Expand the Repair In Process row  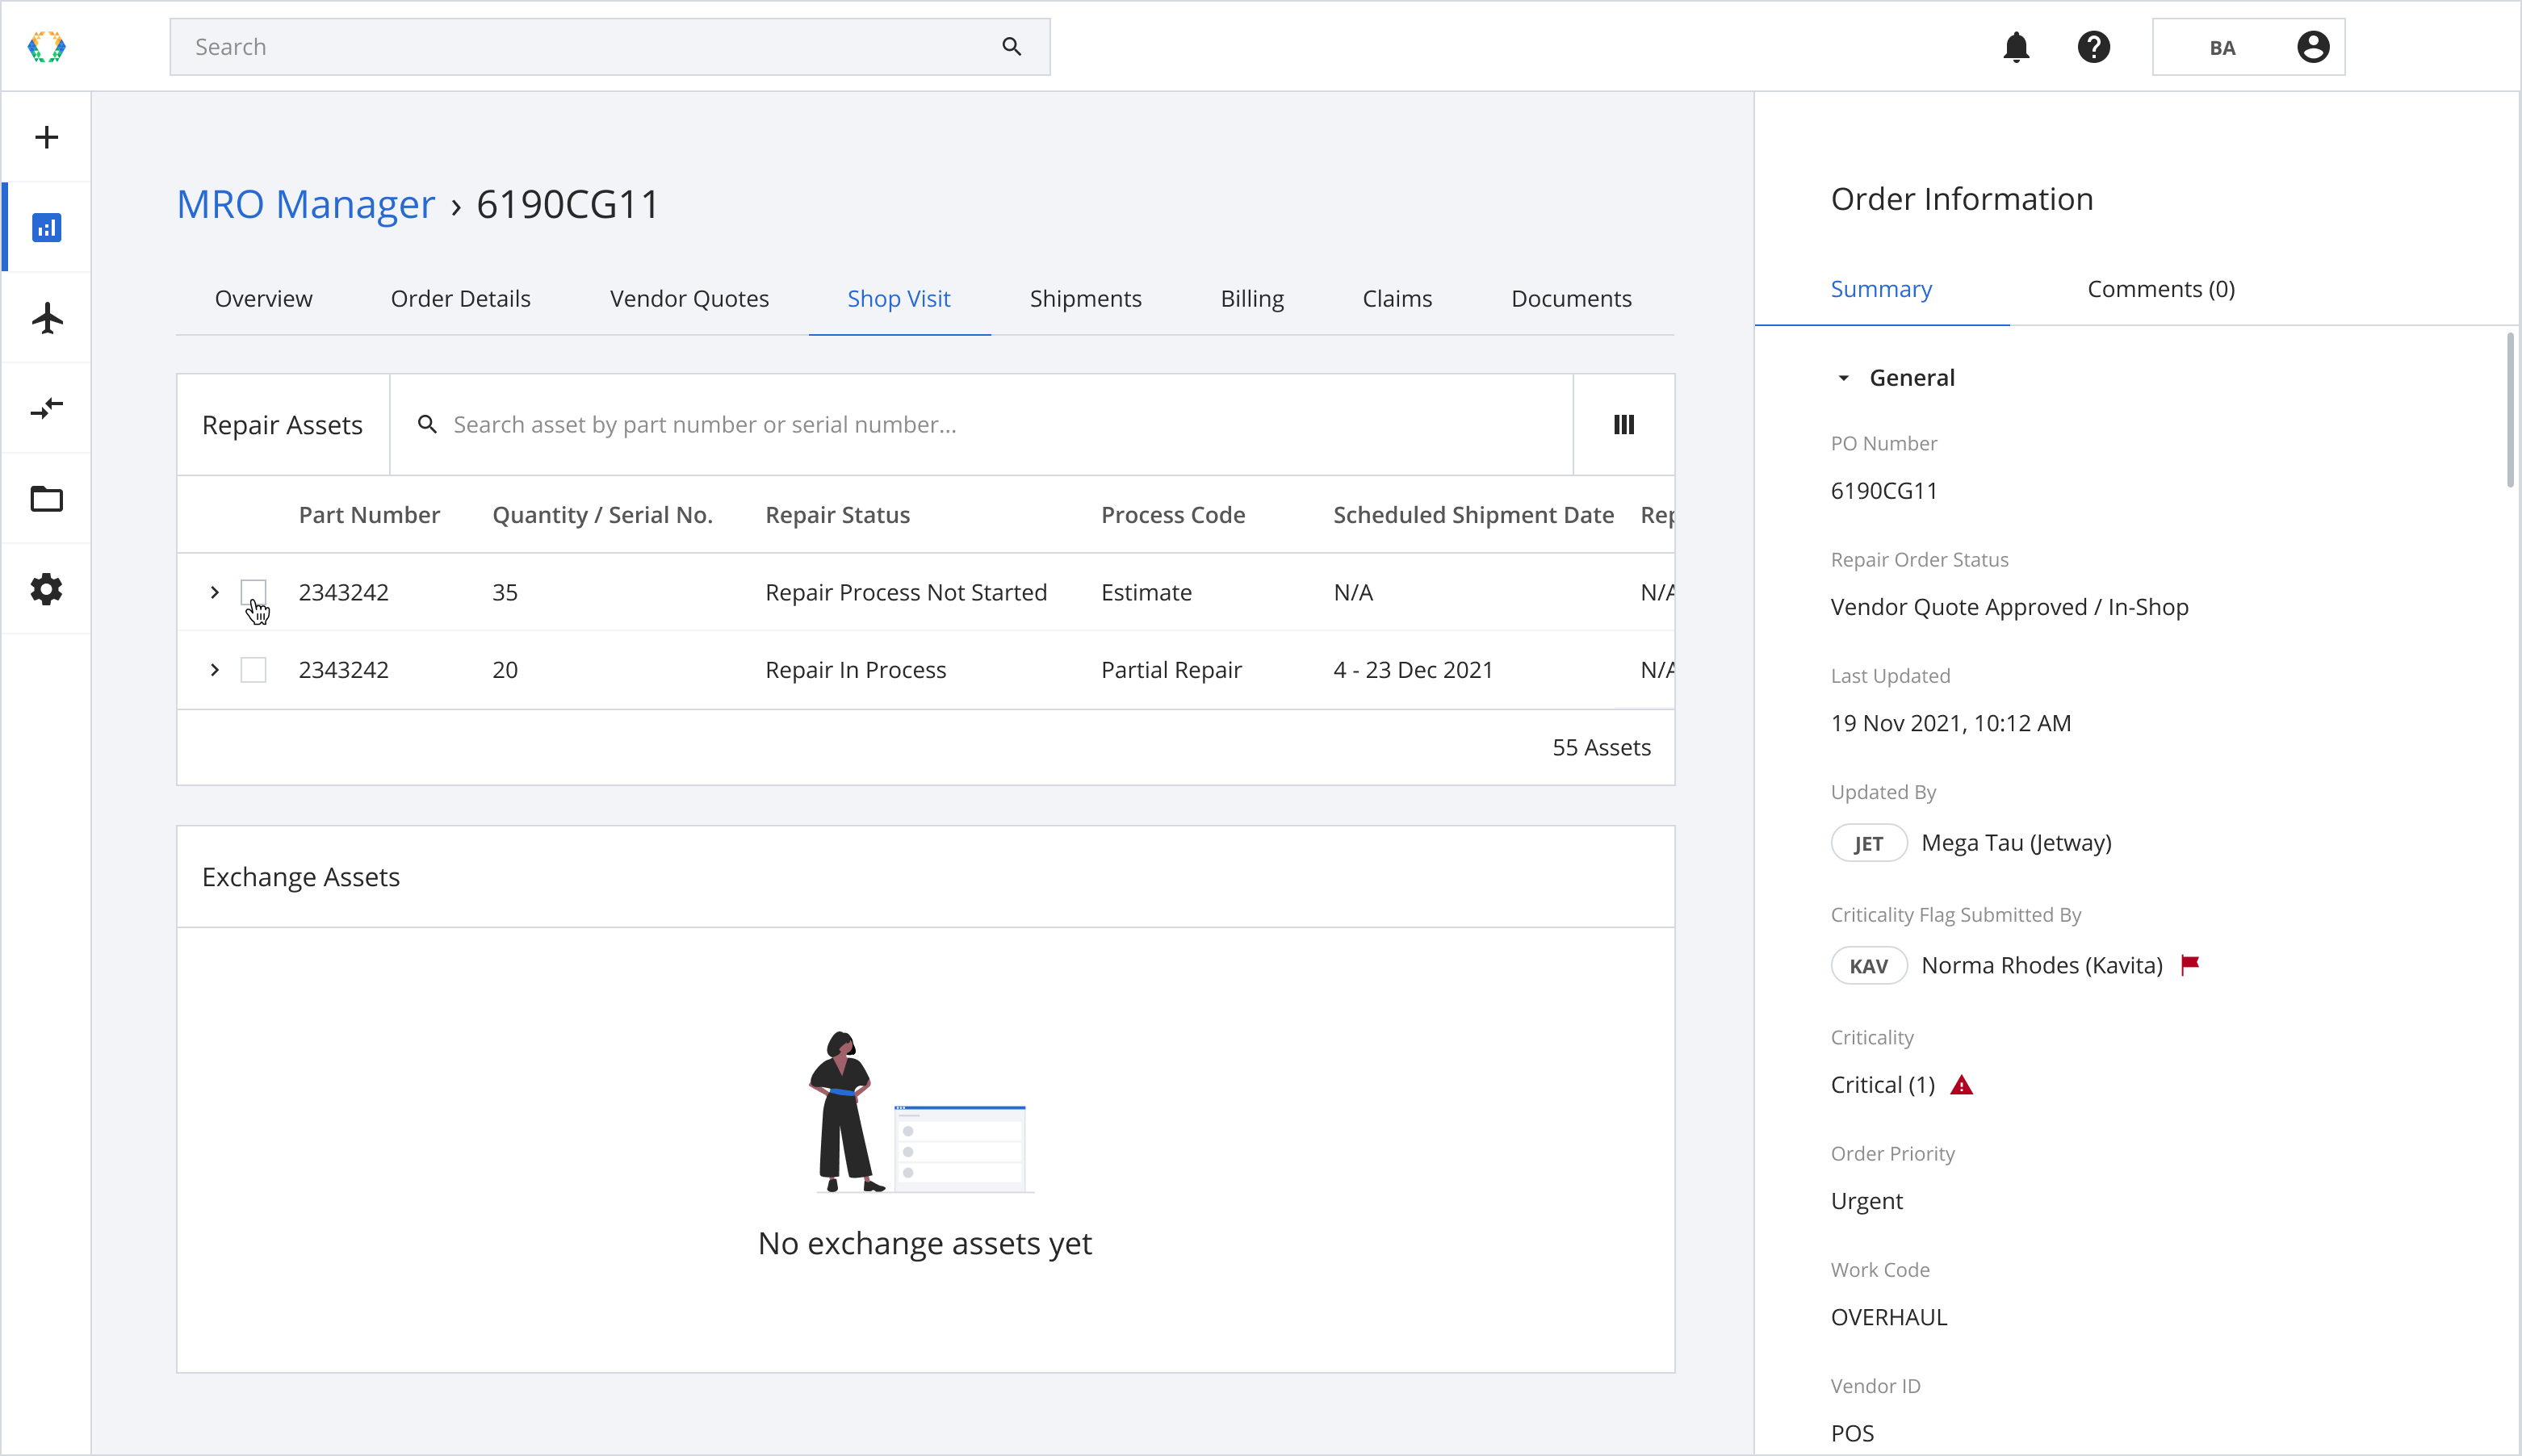tap(214, 670)
